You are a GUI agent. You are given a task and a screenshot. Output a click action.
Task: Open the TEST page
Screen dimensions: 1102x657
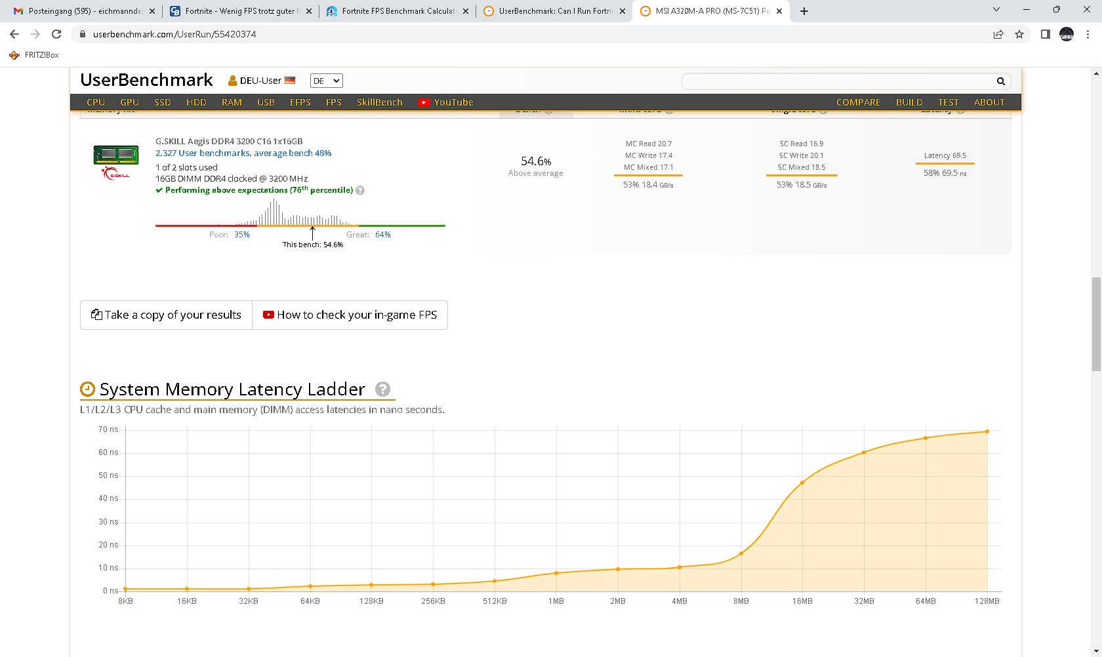pos(949,102)
